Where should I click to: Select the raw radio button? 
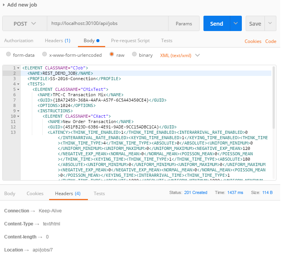tap(112, 54)
